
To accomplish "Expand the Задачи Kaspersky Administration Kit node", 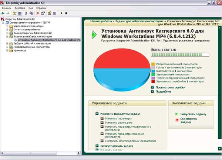I will click(7, 33).
